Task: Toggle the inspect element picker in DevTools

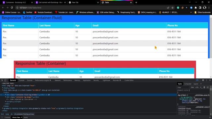Action: pos(2,80)
